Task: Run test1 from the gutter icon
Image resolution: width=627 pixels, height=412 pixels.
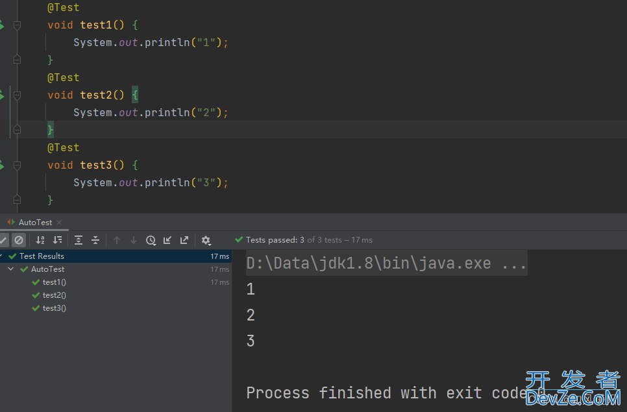Action: (x=2, y=25)
